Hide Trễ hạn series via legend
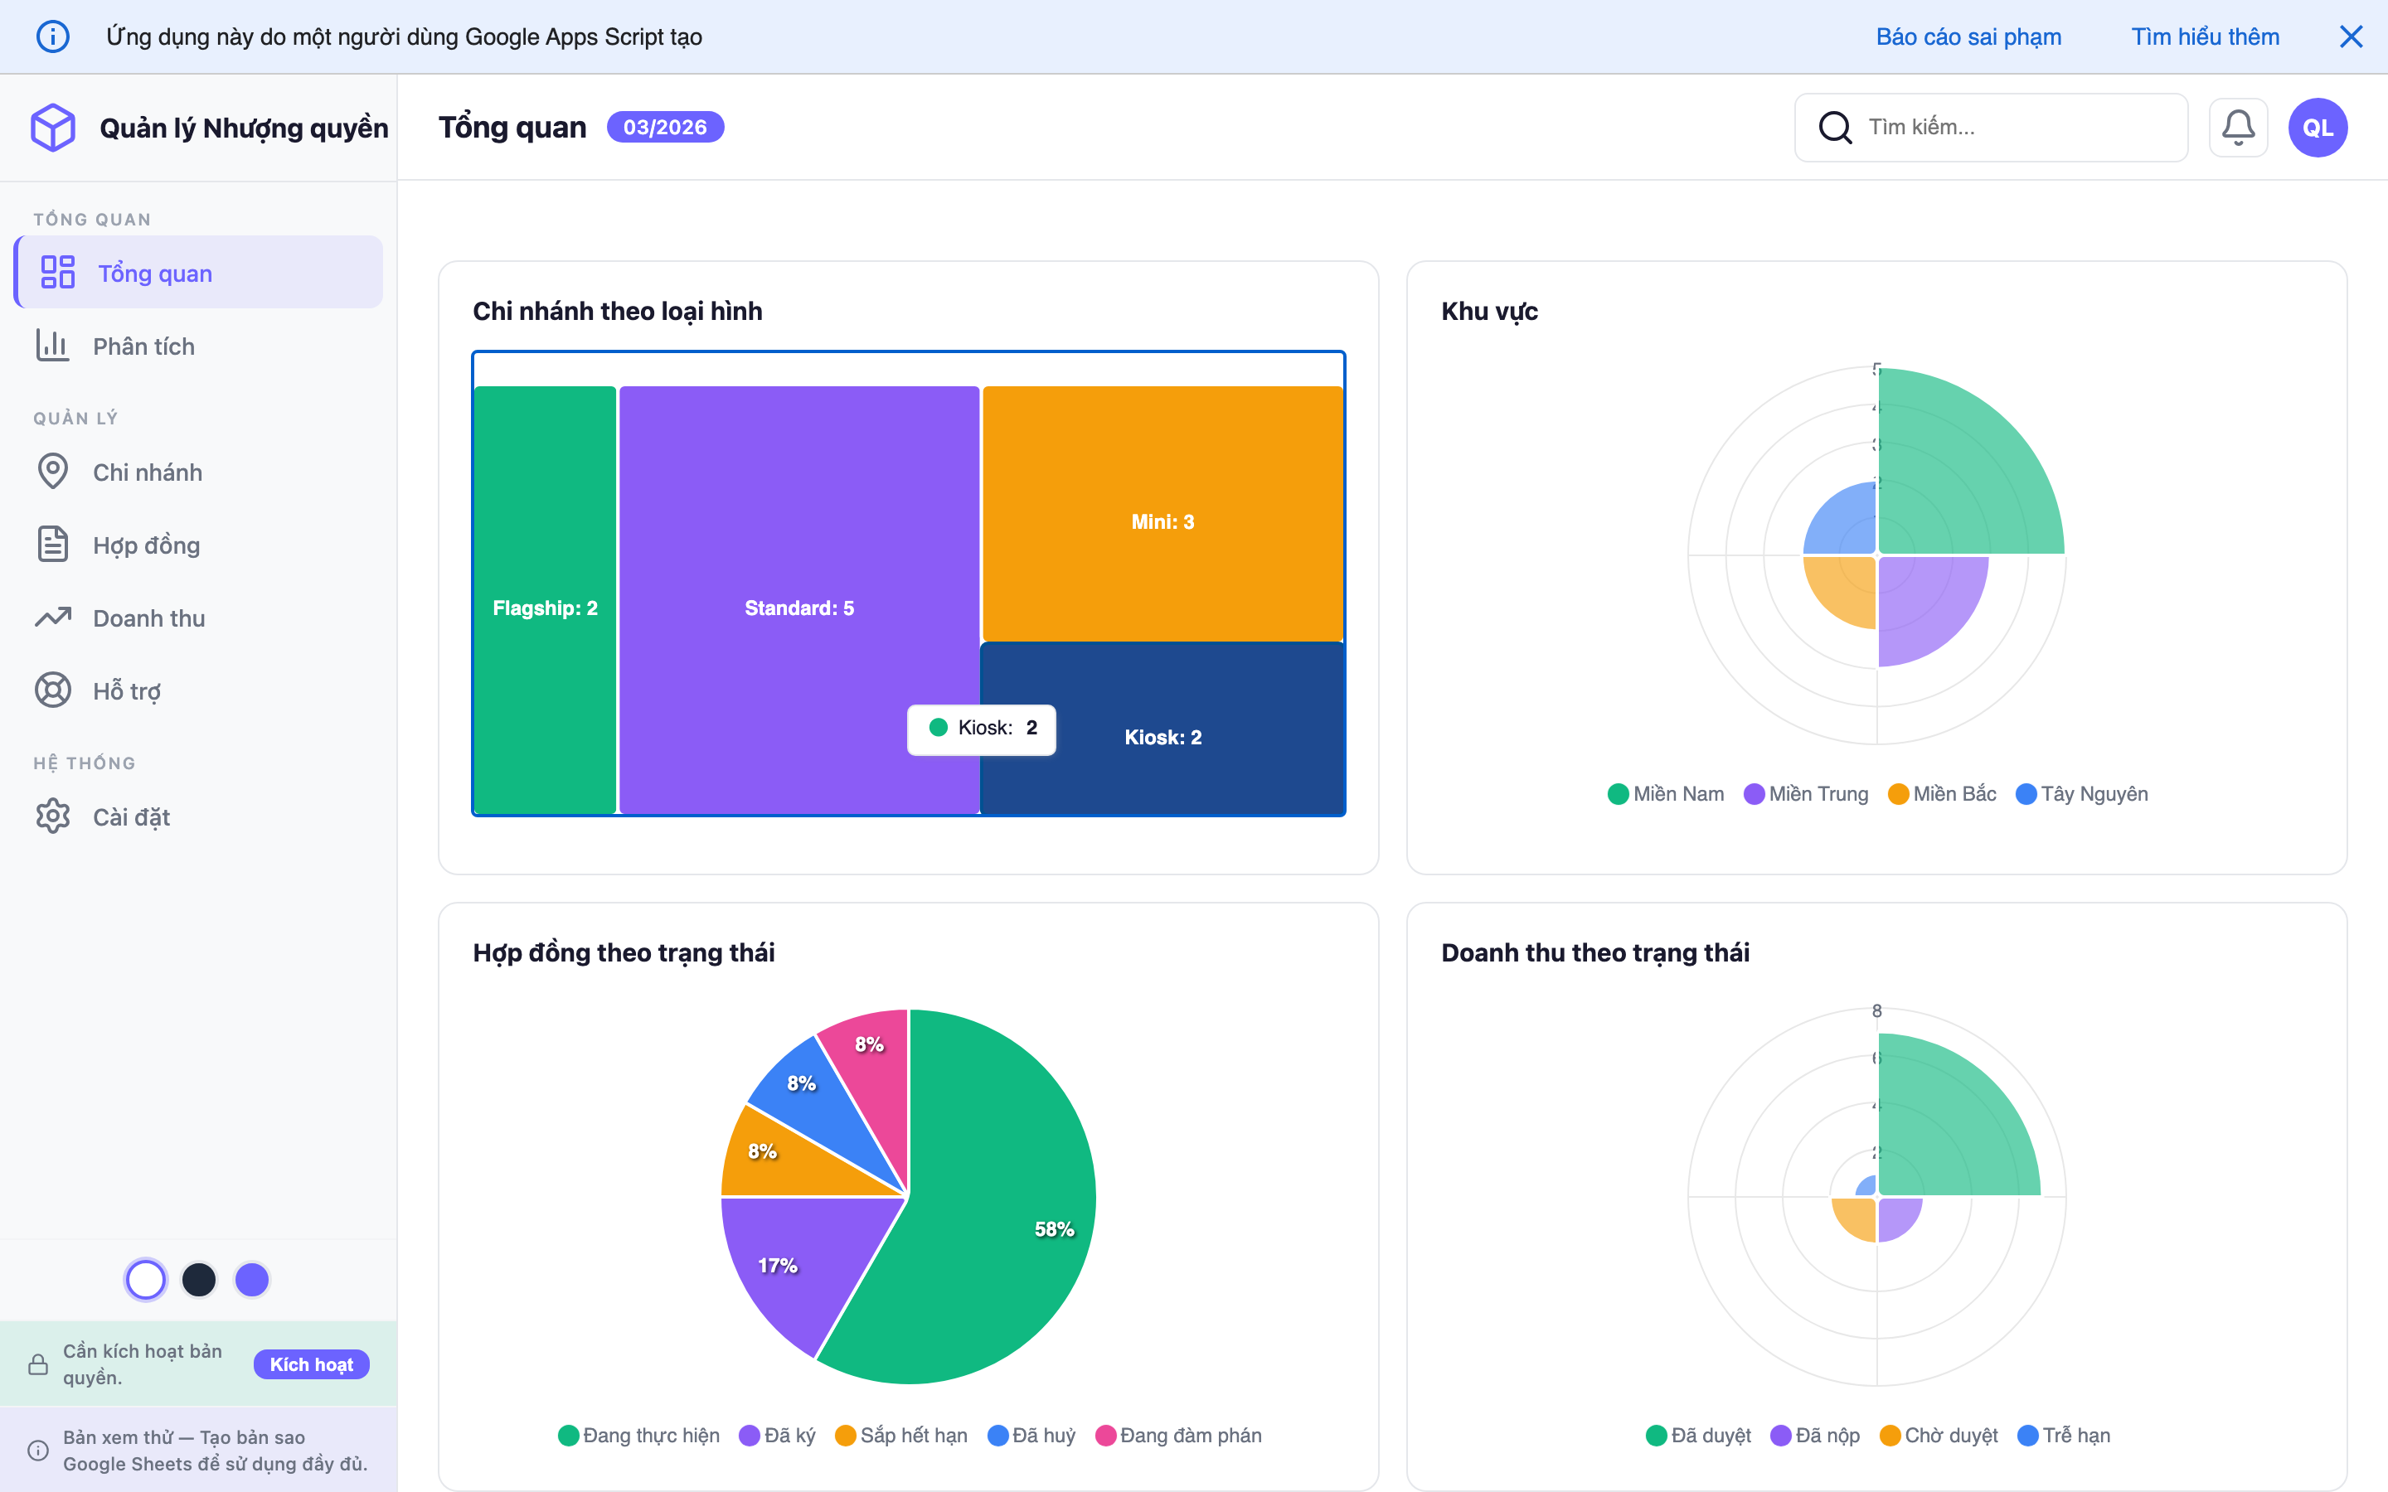 click(x=2065, y=1436)
